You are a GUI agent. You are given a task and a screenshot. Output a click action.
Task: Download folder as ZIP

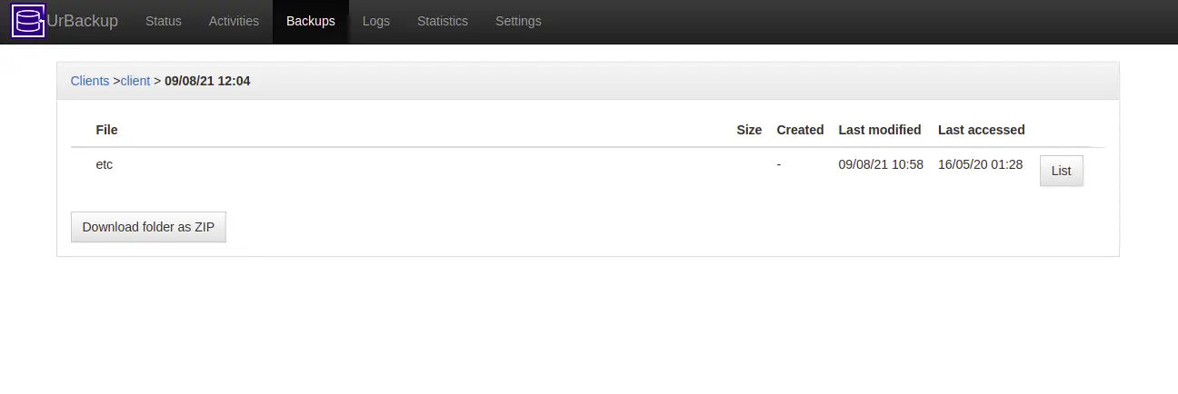[148, 227]
